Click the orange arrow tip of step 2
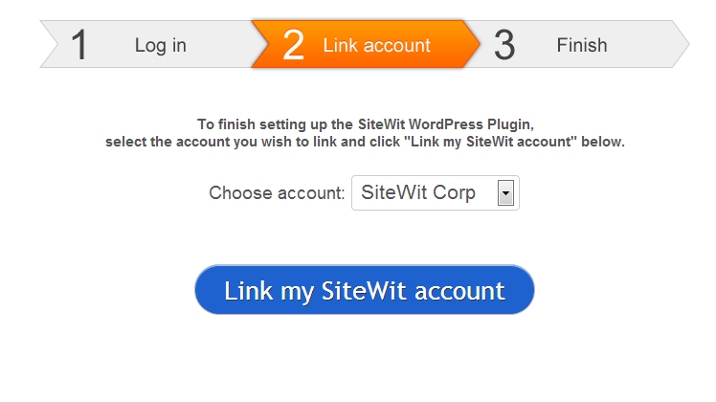Image resolution: width=716 pixels, height=402 pixels. 473,44
